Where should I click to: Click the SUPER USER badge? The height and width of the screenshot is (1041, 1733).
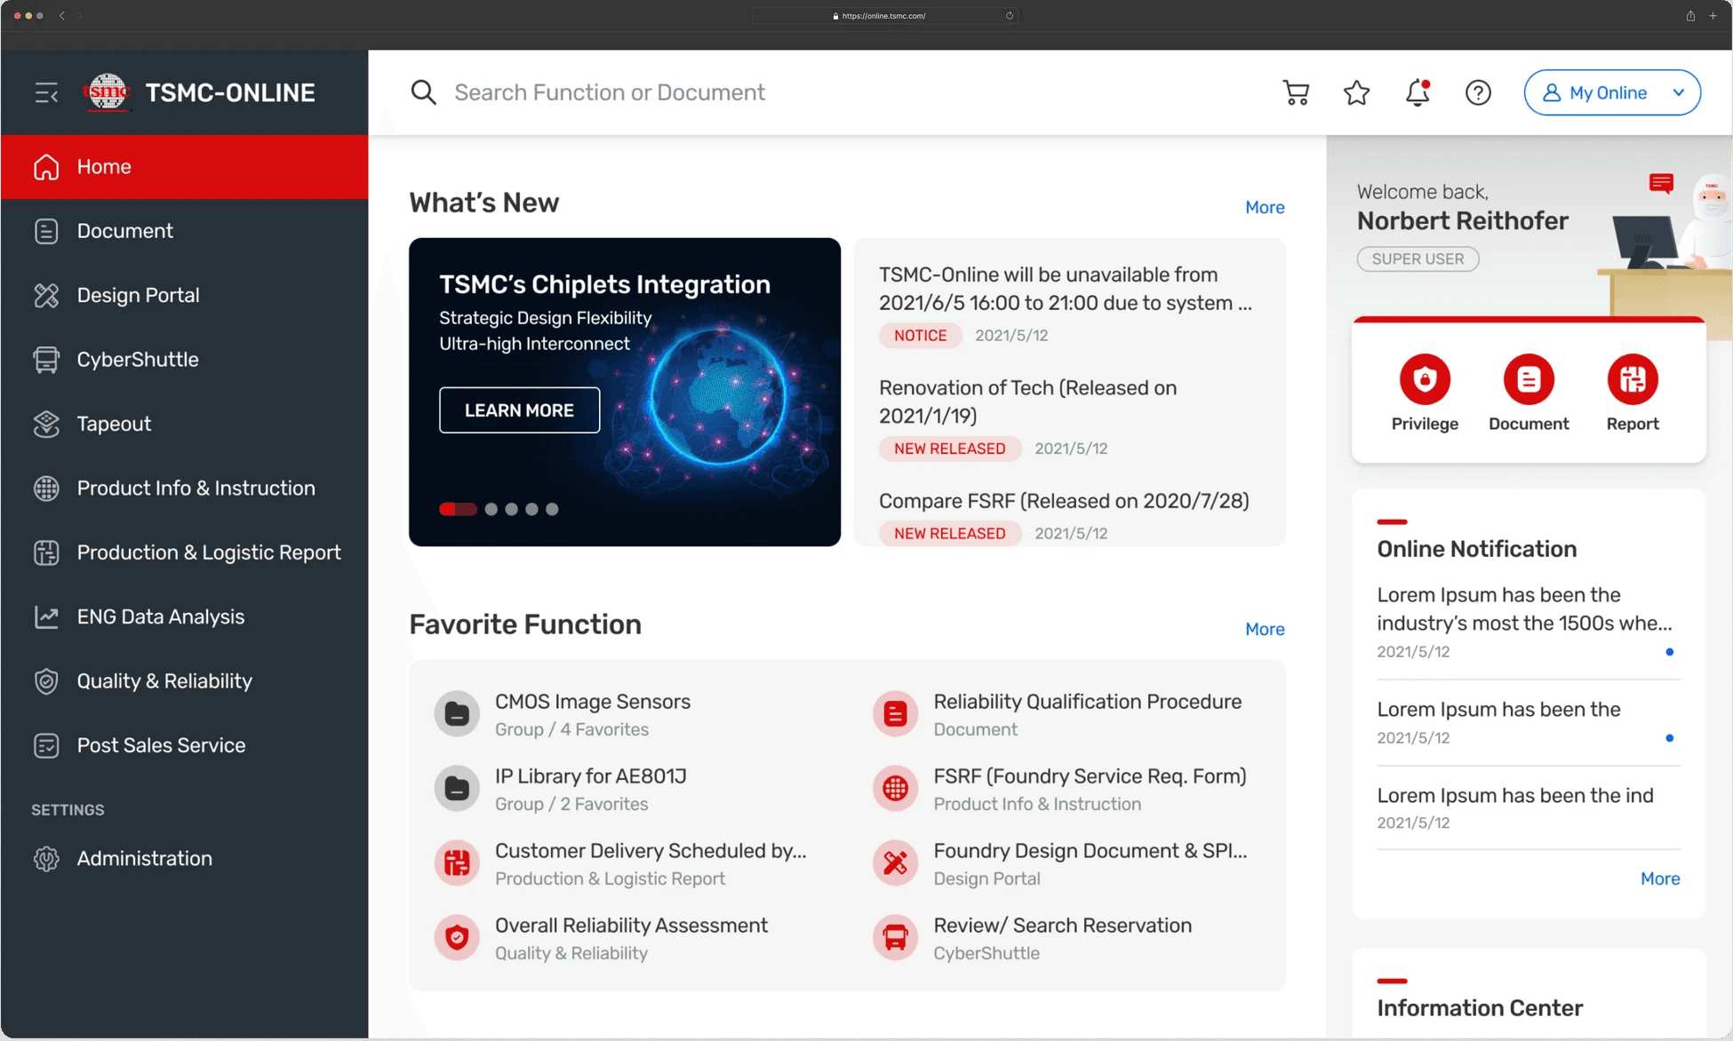point(1418,258)
